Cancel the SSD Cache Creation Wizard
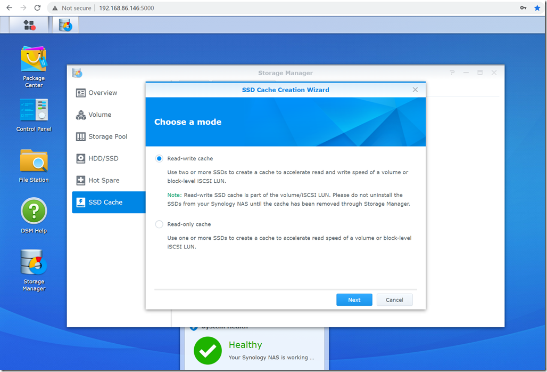 [394, 300]
